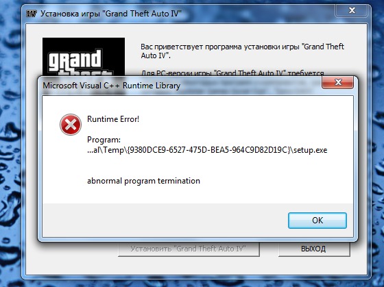384x287 pixels.
Task: Click the ВЫХОД button
Action: click(314, 249)
